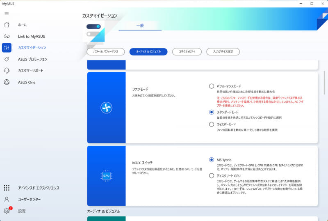This screenshot has height=221, width=328.
Task: Select the カスタマイゼーション sliders icon
Action: click(7, 48)
